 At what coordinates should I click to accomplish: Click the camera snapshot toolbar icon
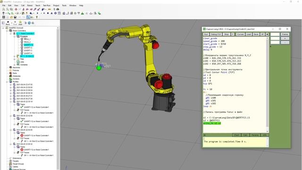tap(58, 9)
